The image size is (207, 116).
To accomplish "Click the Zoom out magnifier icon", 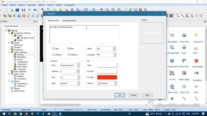I will pos(119,10).
